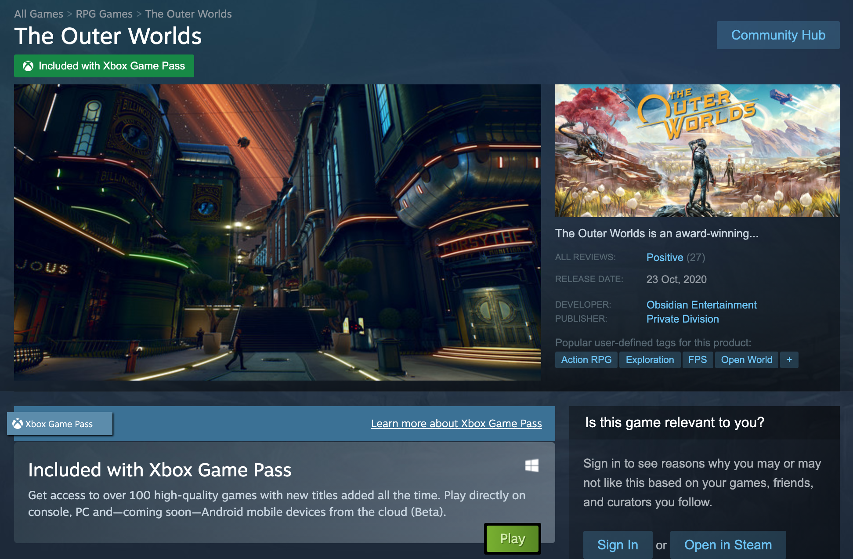
Task: Select the Open World tag
Action: point(746,360)
